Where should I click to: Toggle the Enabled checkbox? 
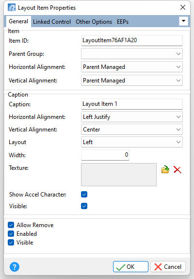[x=11, y=233]
